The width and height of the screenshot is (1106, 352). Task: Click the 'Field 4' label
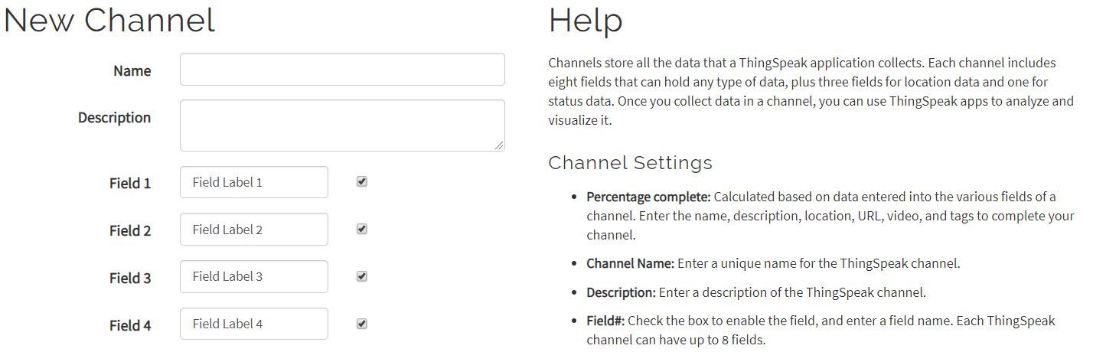point(130,326)
